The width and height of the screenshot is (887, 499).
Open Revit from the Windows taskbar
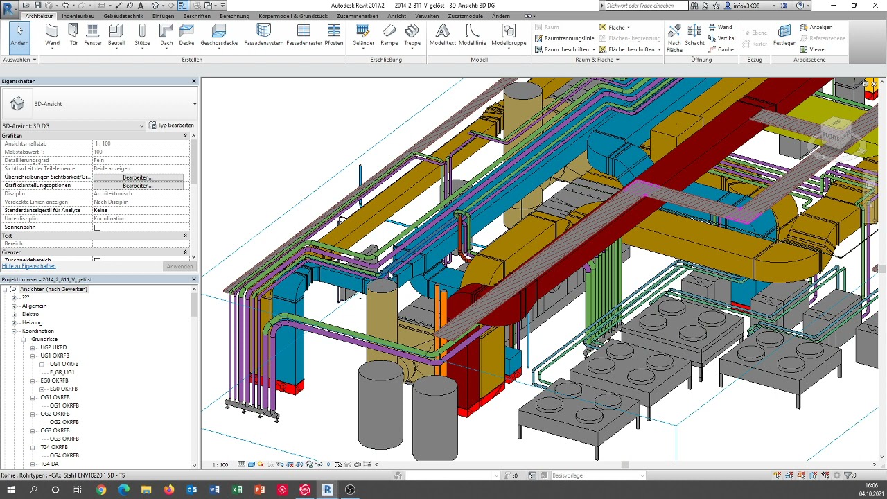[327, 490]
